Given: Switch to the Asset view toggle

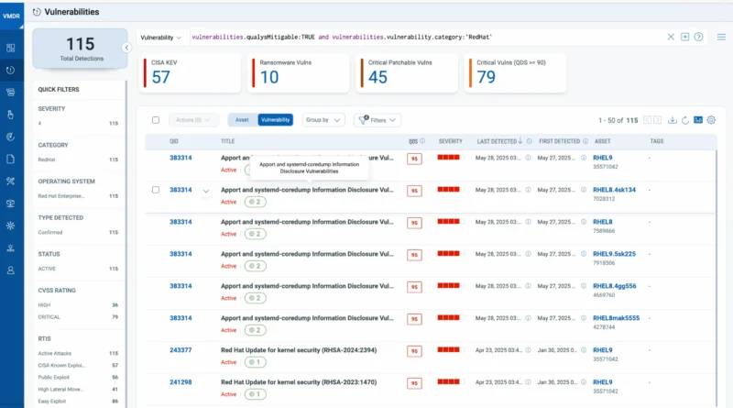Looking at the screenshot, I should [x=242, y=120].
